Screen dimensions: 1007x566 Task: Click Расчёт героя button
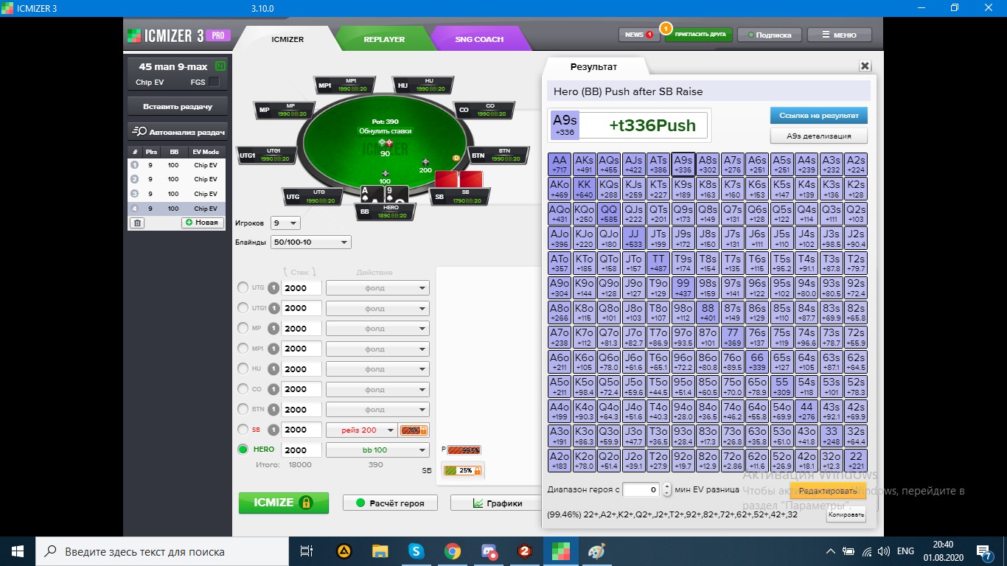coord(390,503)
